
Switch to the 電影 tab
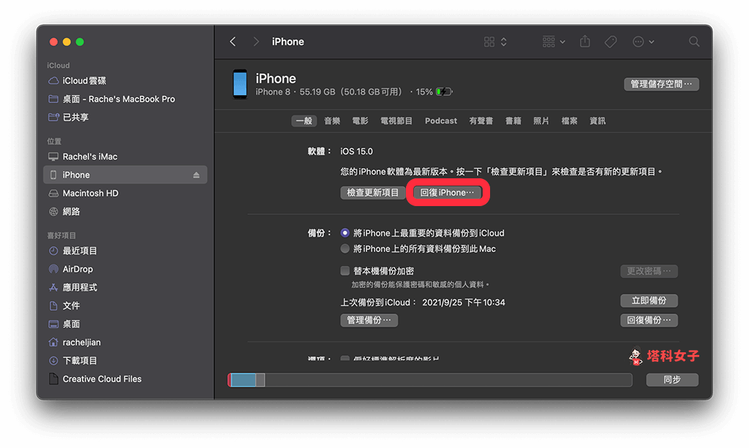coord(360,121)
